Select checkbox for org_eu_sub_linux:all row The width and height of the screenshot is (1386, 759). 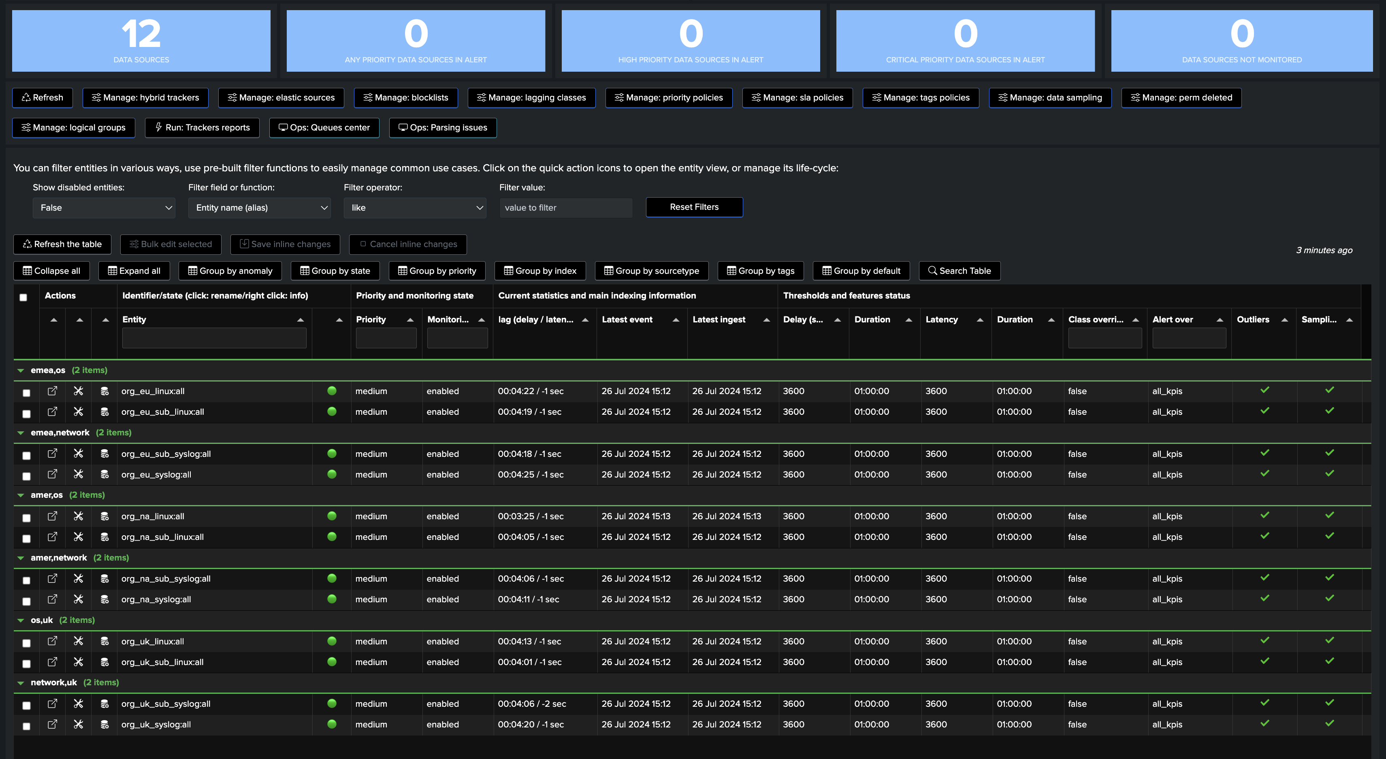(26, 414)
